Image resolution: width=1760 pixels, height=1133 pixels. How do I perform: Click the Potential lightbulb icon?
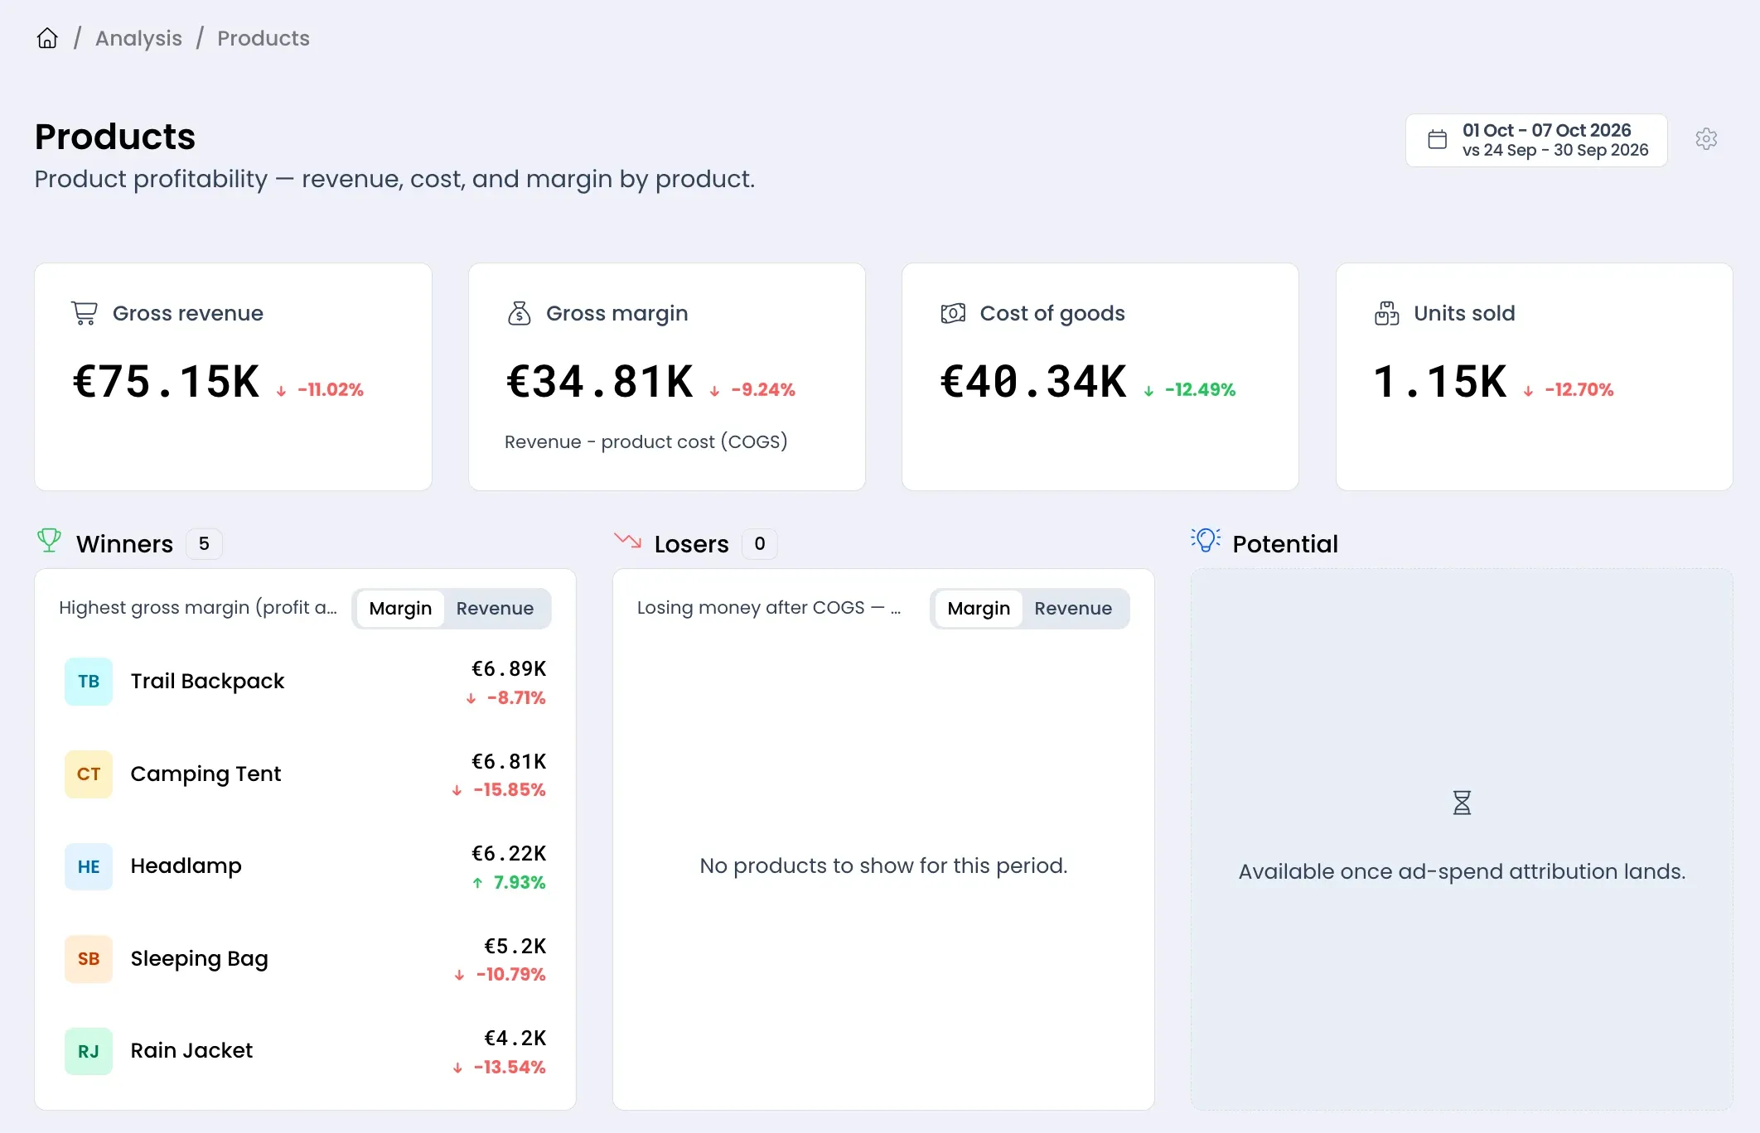pos(1206,541)
